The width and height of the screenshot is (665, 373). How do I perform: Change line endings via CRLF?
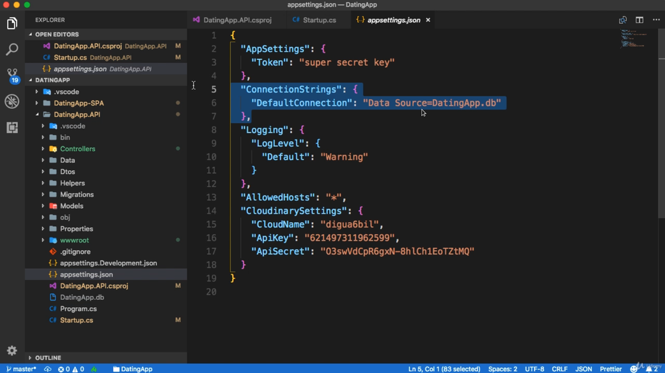pyautogui.click(x=559, y=369)
